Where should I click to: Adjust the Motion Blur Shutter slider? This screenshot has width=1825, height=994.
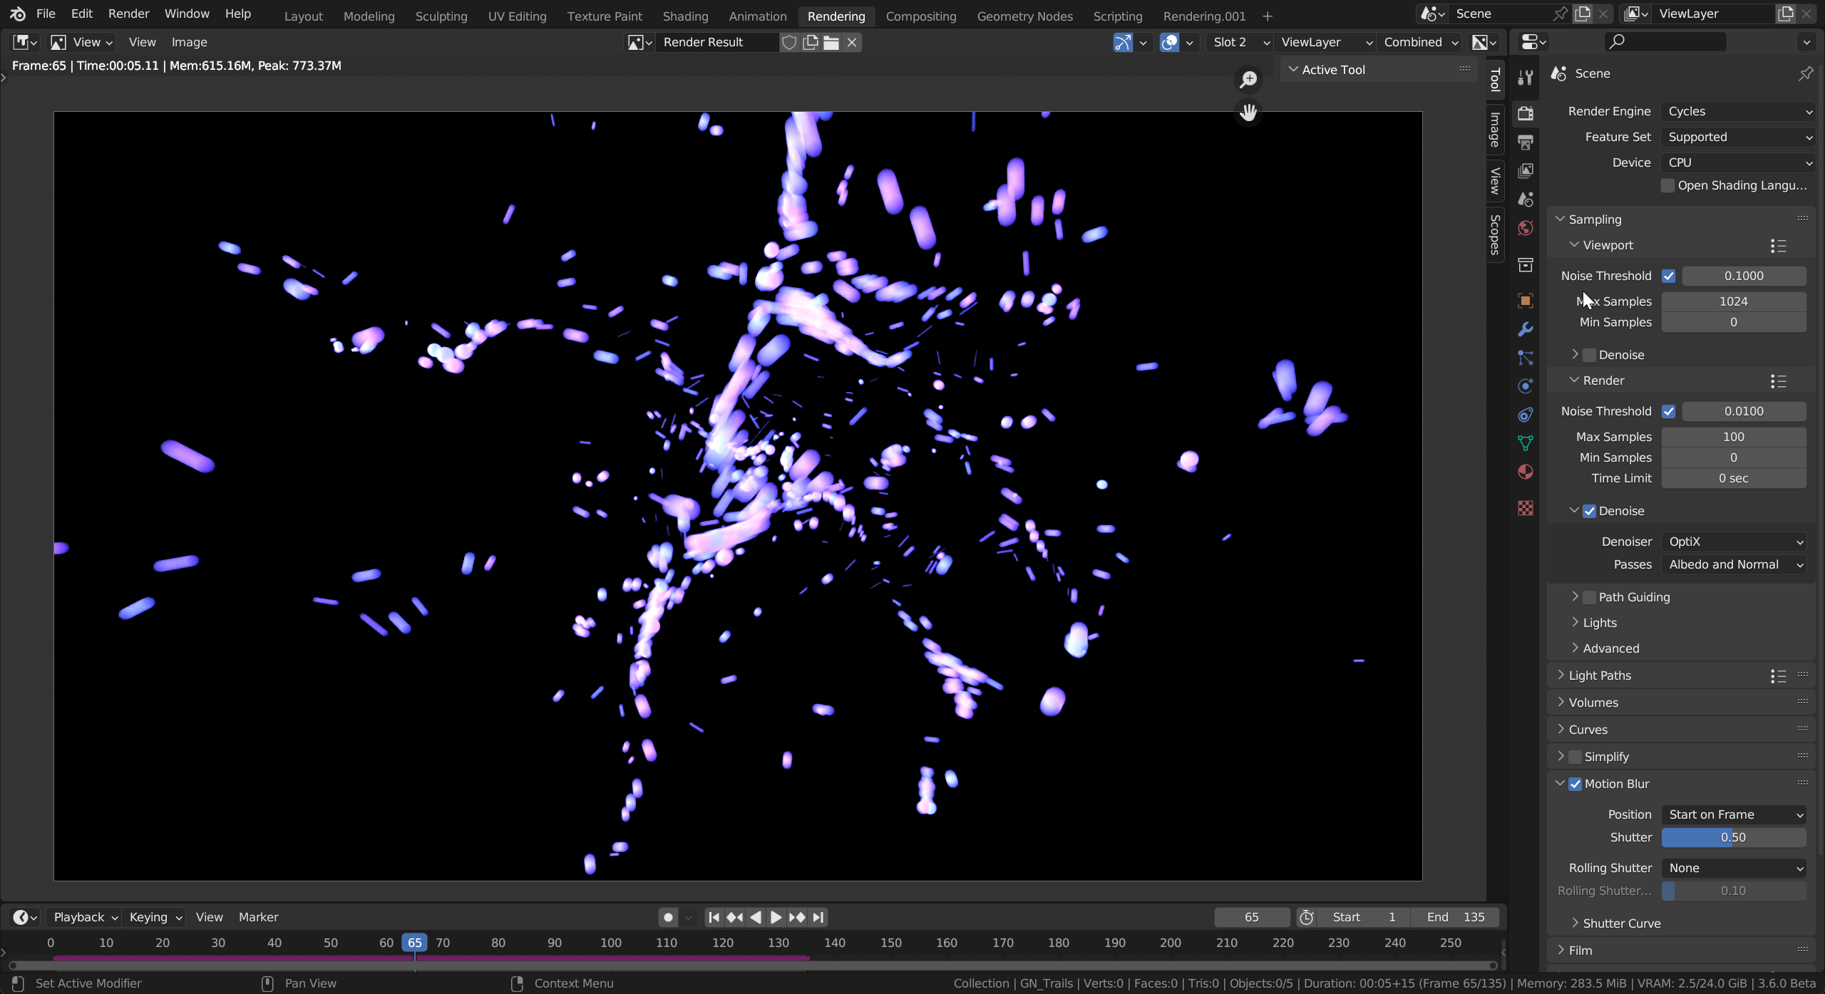click(1734, 838)
